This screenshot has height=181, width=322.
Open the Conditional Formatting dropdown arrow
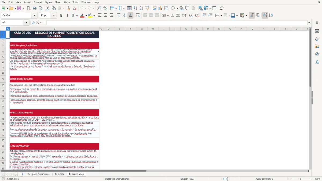(246, 16)
